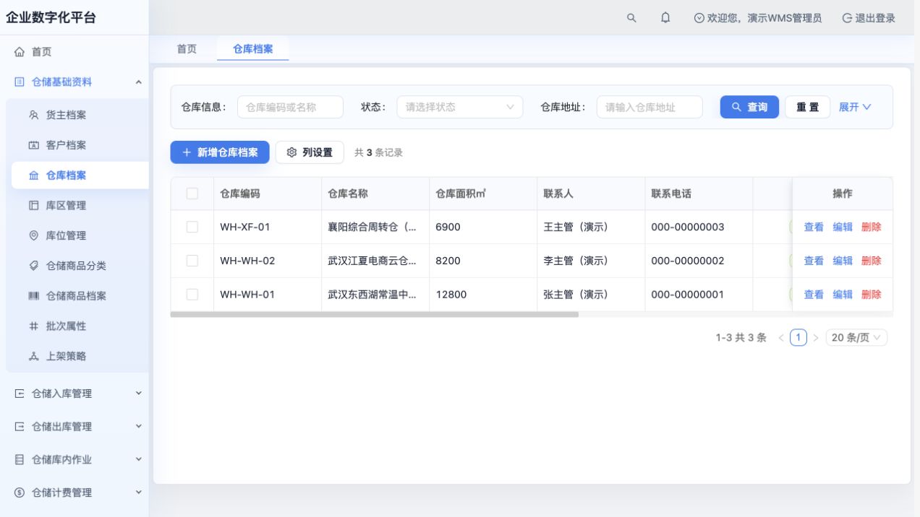Open notifications bell icon
920x517 pixels.
[665, 18]
